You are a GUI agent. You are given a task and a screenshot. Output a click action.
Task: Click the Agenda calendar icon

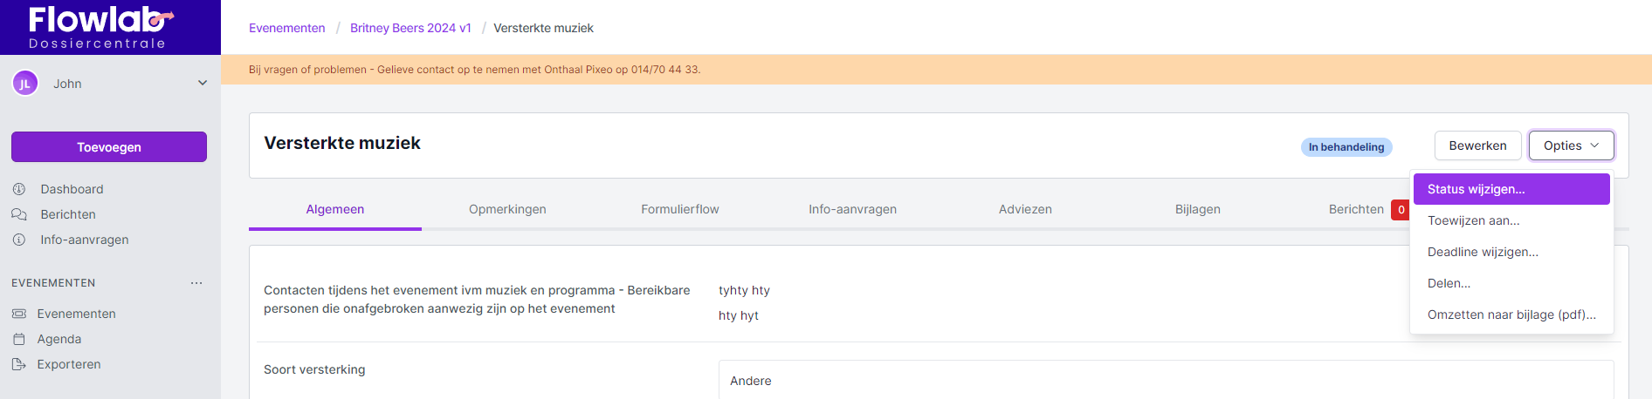[x=19, y=339]
